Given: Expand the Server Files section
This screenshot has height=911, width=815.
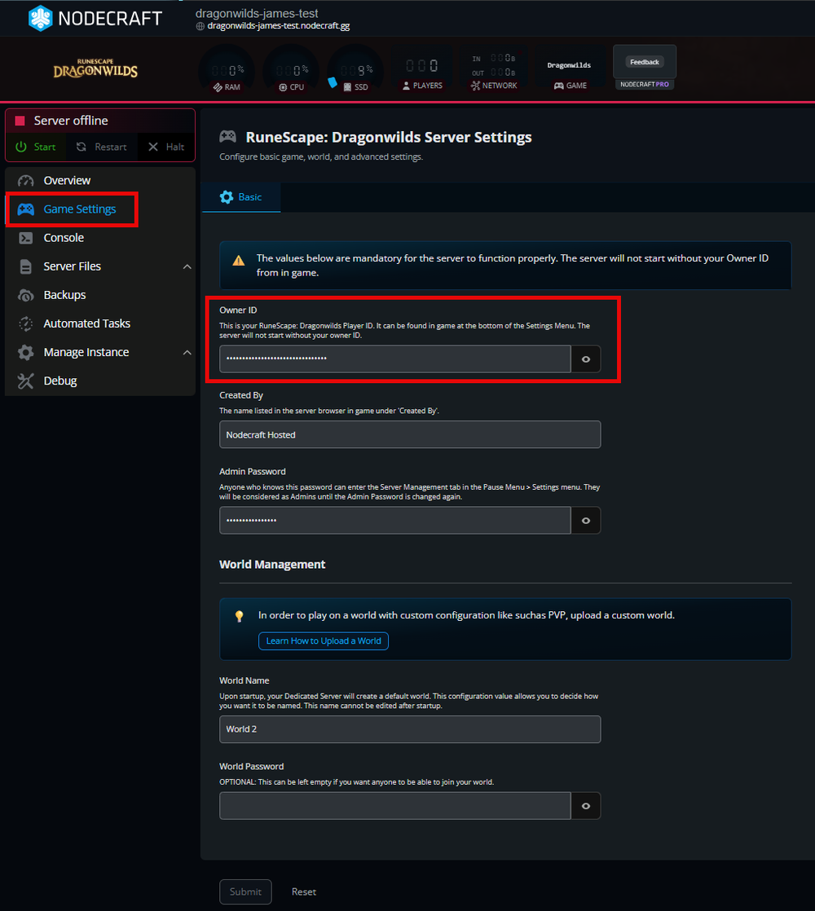Looking at the screenshot, I should coord(187,266).
